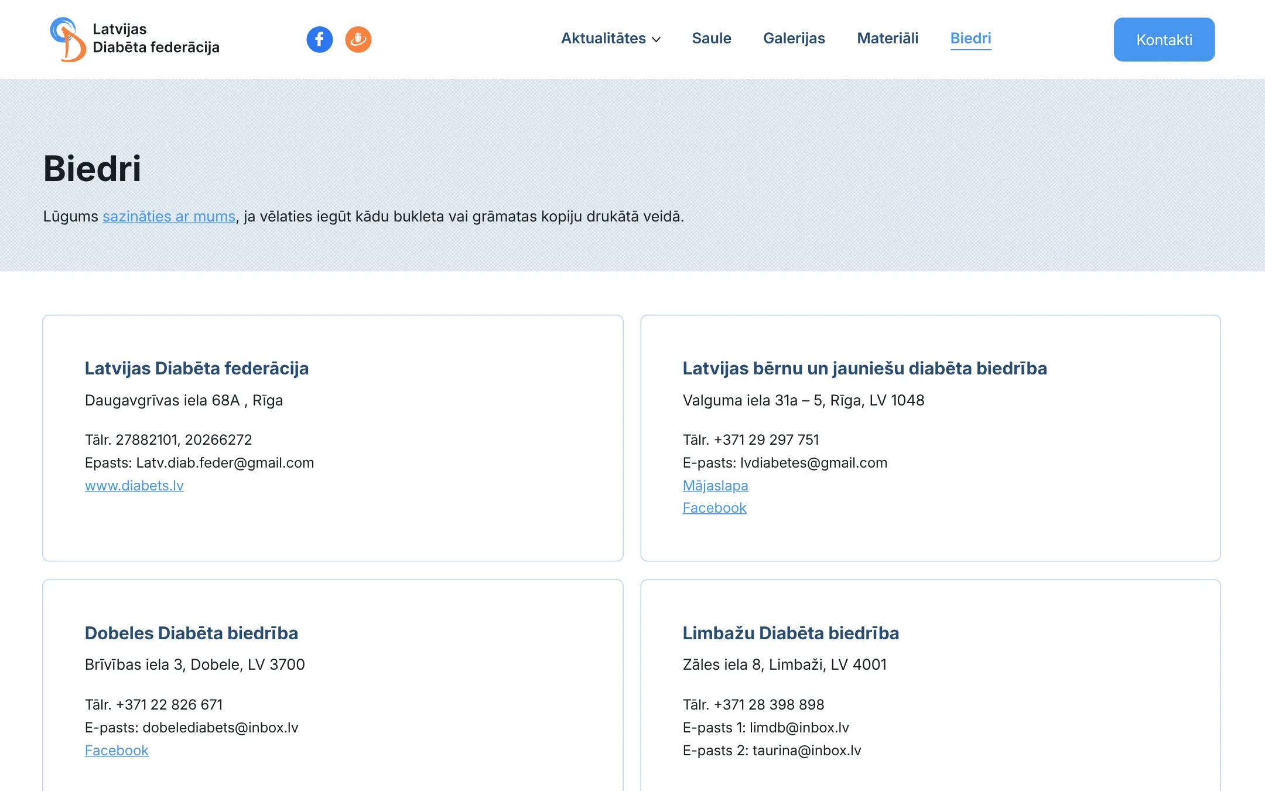Click phone text 'Tālr. 27882101, 20266272'
The height and width of the screenshot is (791, 1265).
point(169,440)
